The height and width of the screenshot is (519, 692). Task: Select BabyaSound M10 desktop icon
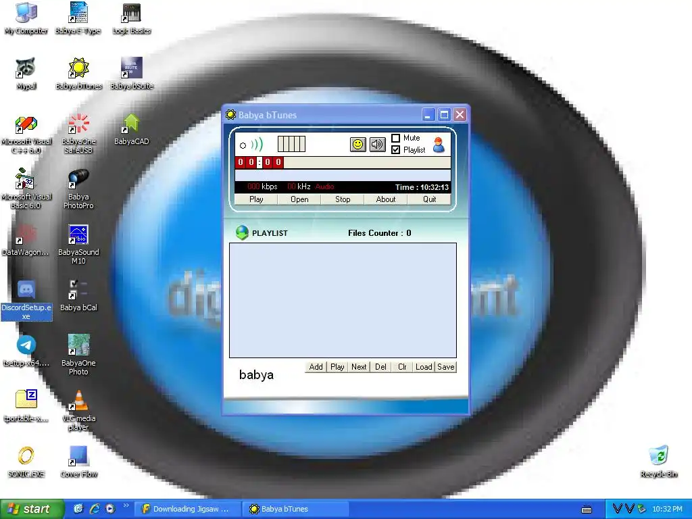[78, 245]
